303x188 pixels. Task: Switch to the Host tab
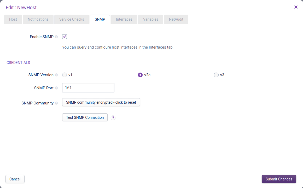[13, 19]
